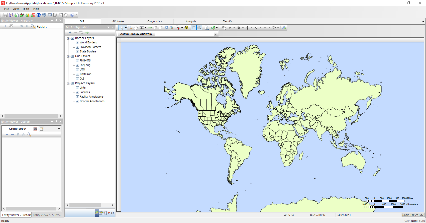Open settings via the gear toolbar icon
Viewport: 426px width, 223px height.
(x=44, y=15)
